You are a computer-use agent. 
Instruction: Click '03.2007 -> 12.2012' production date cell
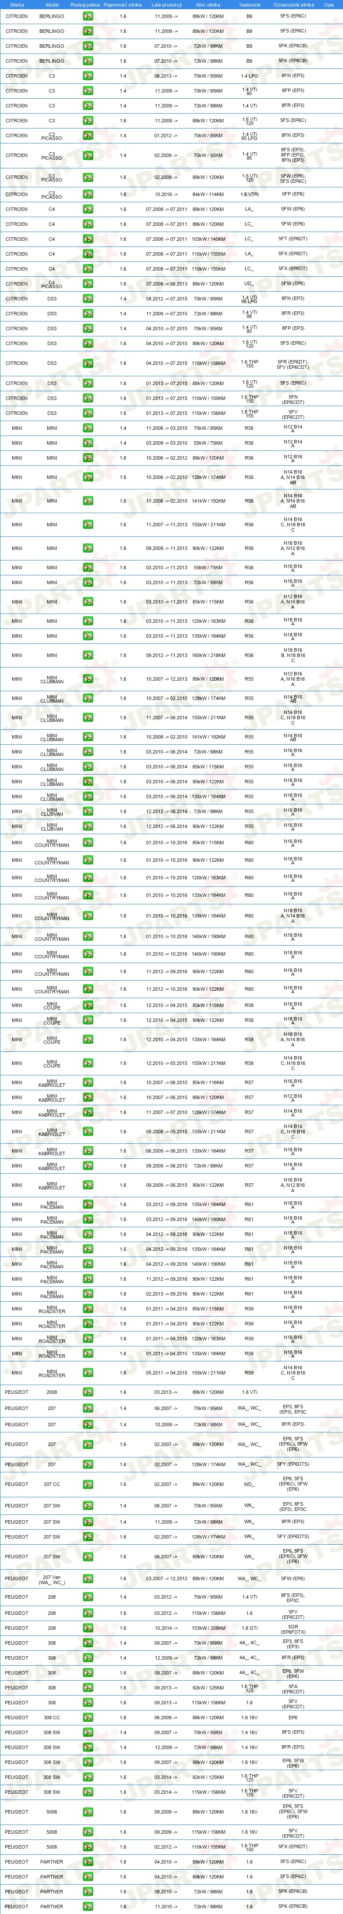[x=166, y=1578]
